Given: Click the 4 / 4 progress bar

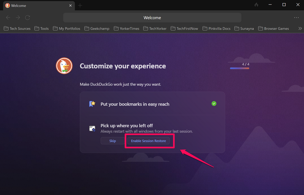Looking at the screenshot, I should tap(239, 68).
